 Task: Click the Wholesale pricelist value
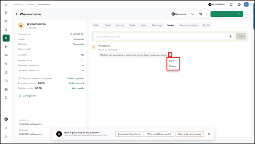[x=79, y=39]
